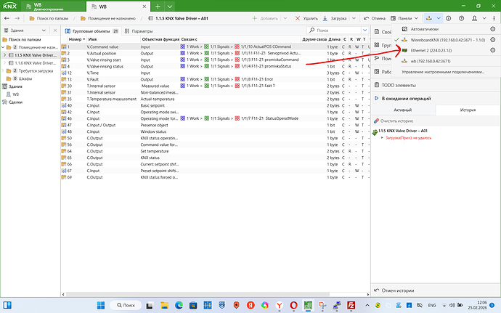Switch to the Параметры tab
This screenshot has width=501, height=313.
(x=139, y=31)
